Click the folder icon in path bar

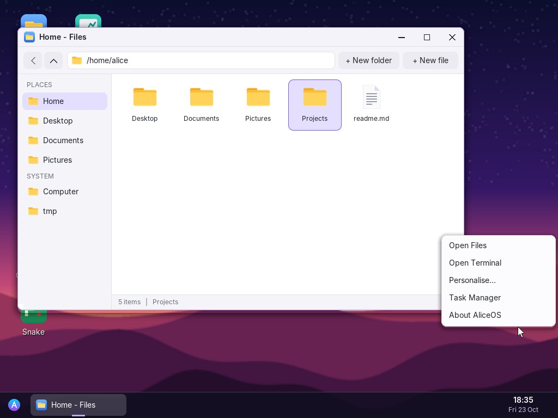[77, 60]
